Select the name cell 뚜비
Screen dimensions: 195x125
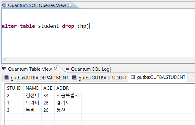tap(33, 110)
